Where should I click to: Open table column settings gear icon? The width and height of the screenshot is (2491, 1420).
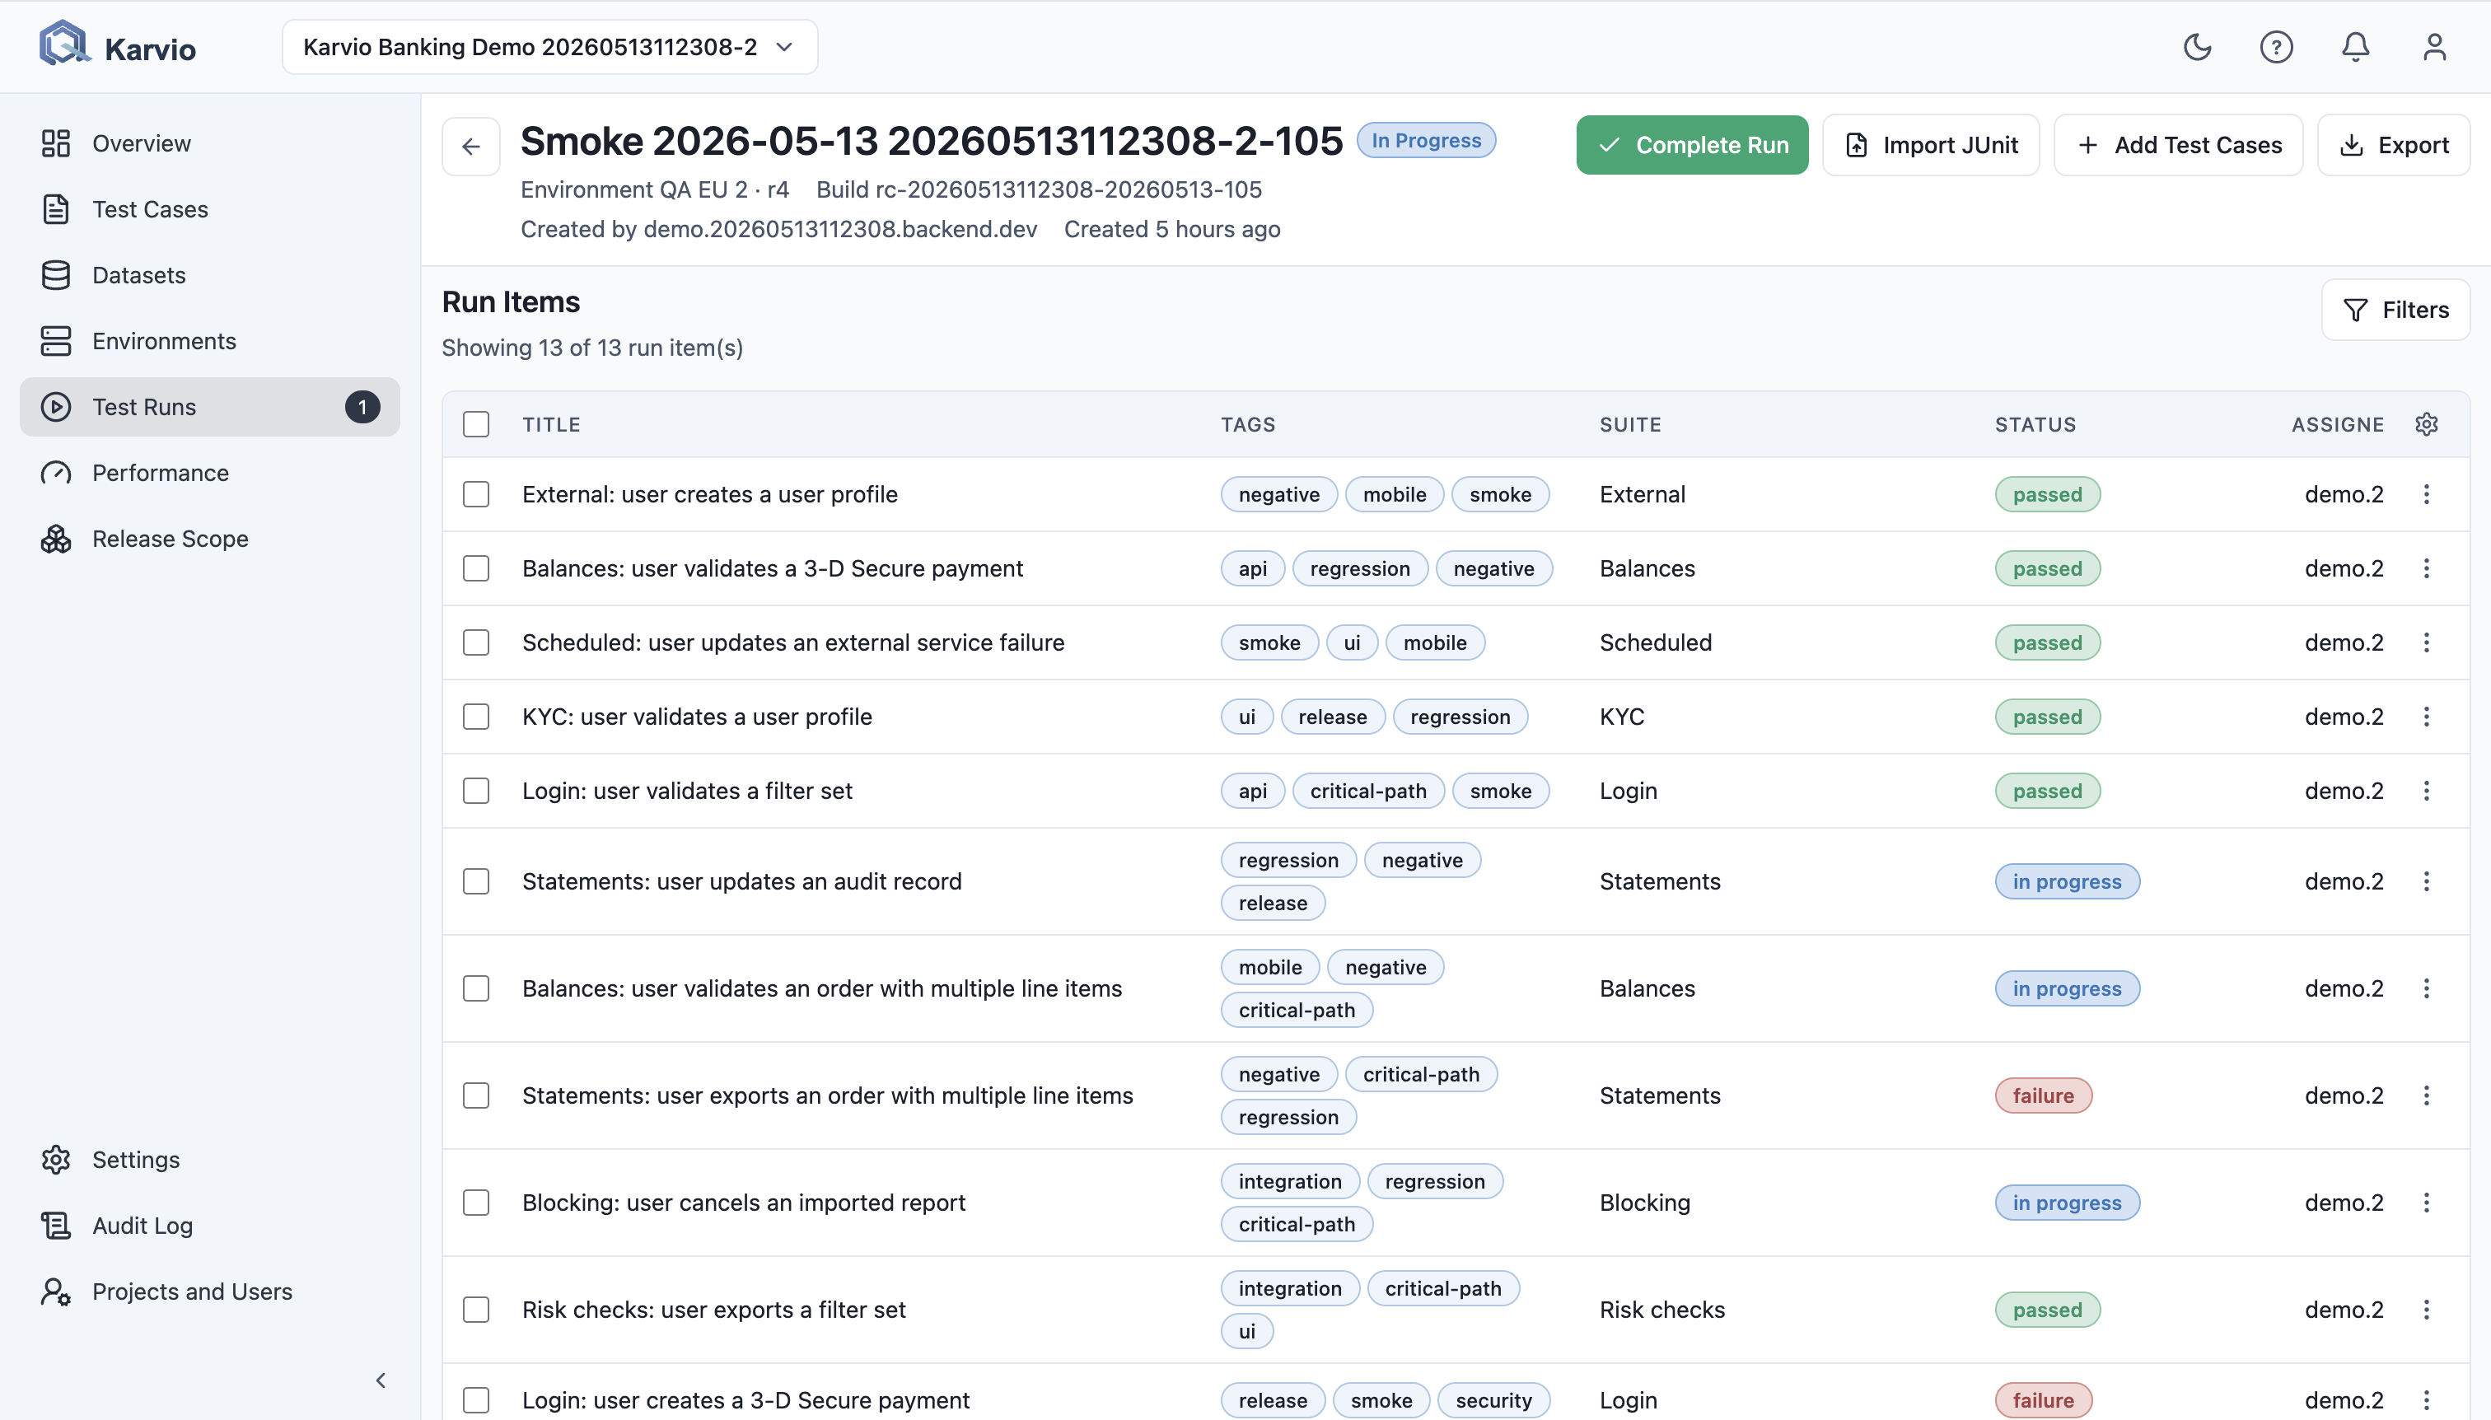(2427, 424)
